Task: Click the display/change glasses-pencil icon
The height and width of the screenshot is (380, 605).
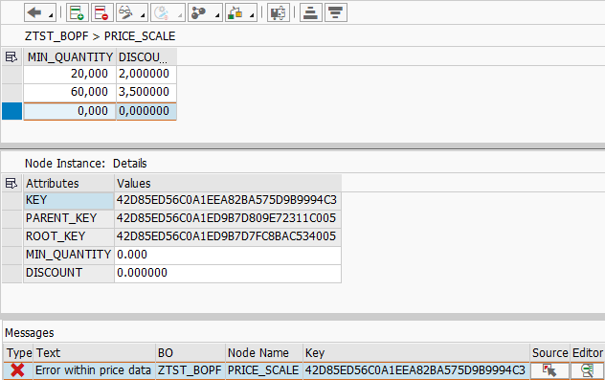Action: [126, 12]
